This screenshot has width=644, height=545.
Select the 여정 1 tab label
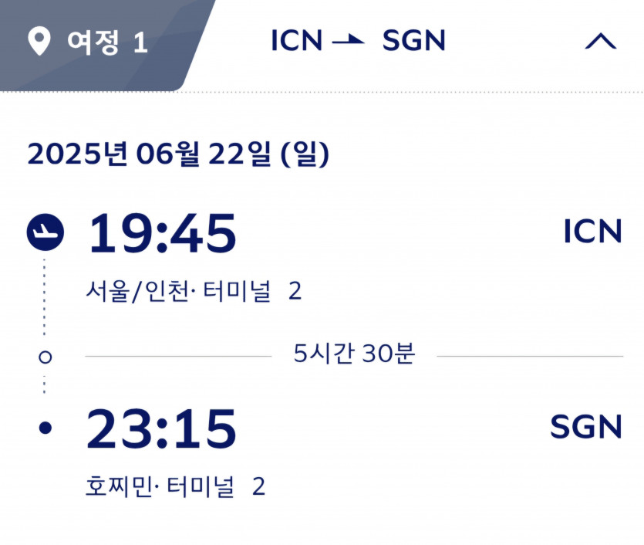[107, 42]
